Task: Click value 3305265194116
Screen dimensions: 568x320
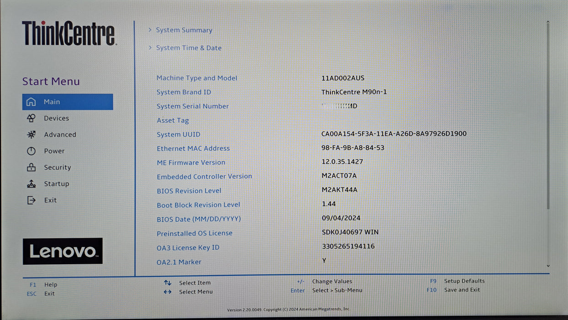Action: [348, 246]
